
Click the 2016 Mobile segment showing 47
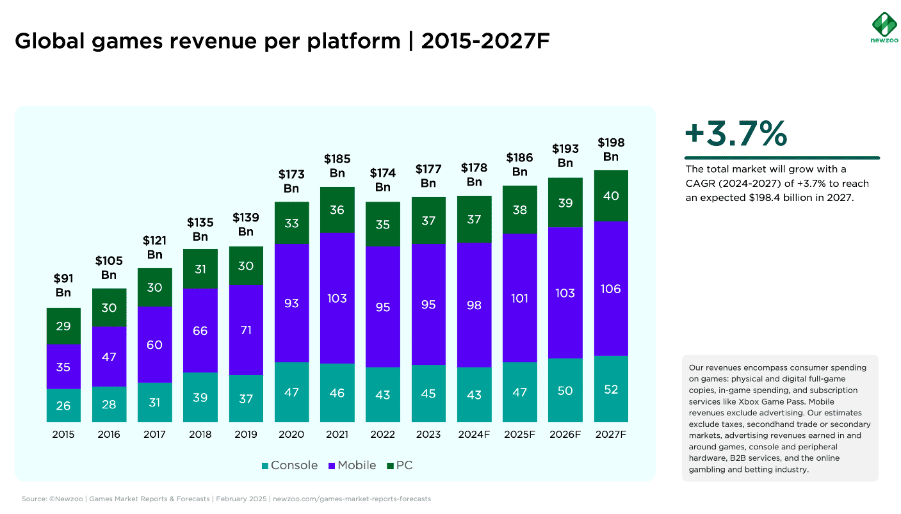[109, 357]
